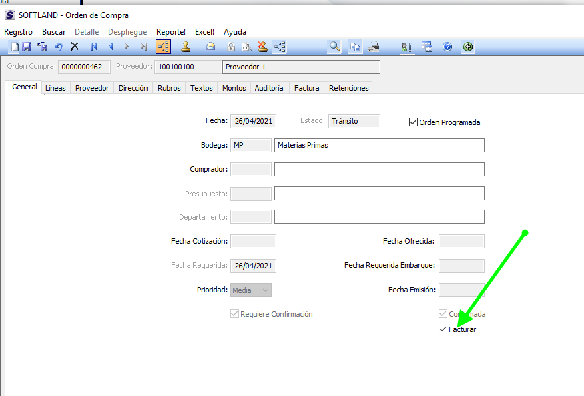584x396 pixels.
Task: Open the Buscar menu
Action: [x=53, y=31]
